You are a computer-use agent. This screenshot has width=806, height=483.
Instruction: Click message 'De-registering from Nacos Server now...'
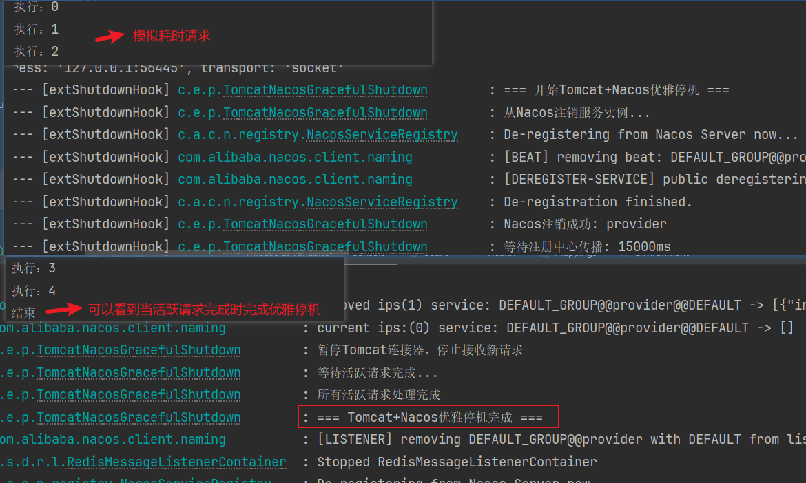(651, 135)
